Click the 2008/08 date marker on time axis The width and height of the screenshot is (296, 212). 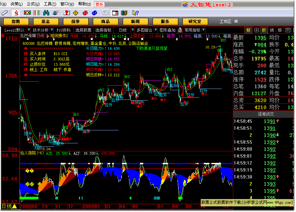[x=29, y=206]
